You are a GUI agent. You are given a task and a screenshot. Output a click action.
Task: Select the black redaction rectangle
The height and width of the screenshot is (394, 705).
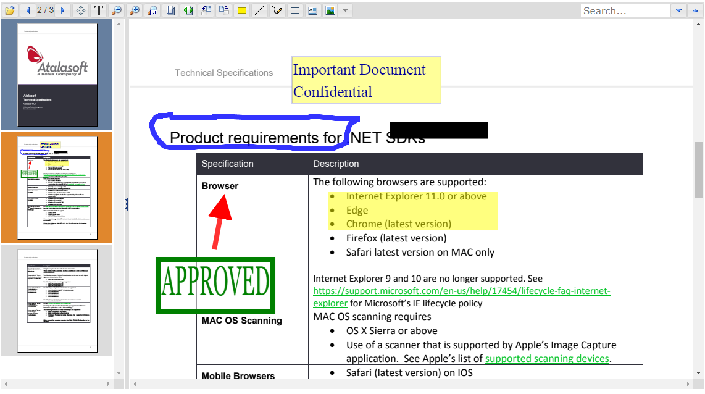[x=439, y=130]
